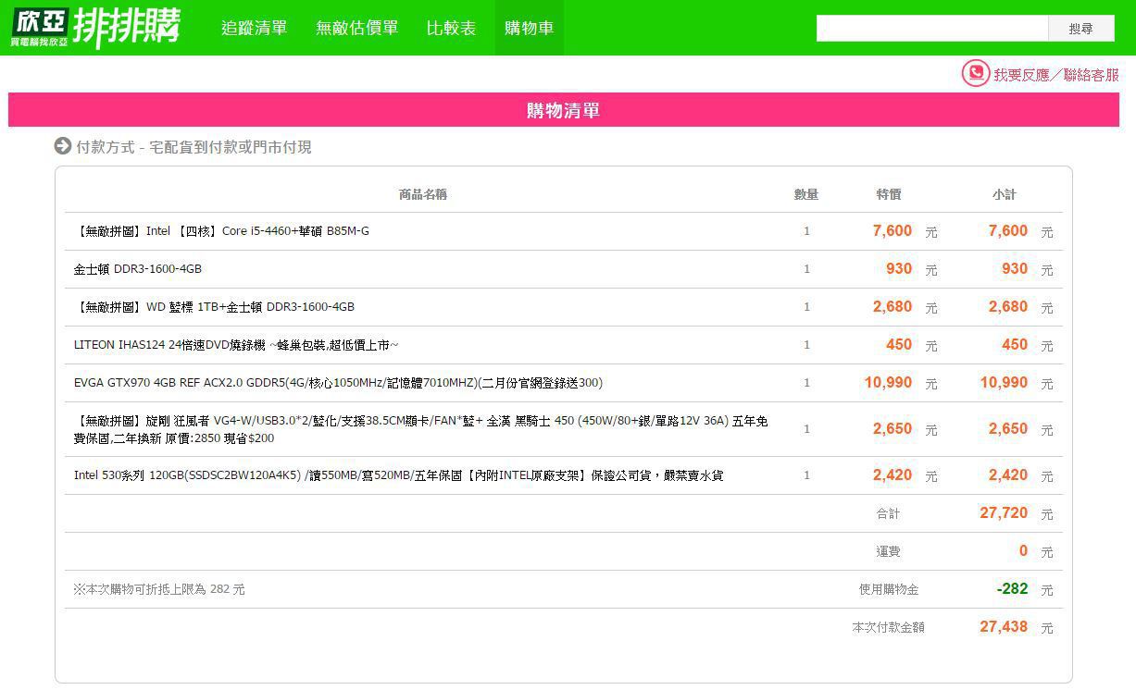The image size is (1136, 690).
Task: Click the 27,720 total amount
Action: [x=1004, y=513]
